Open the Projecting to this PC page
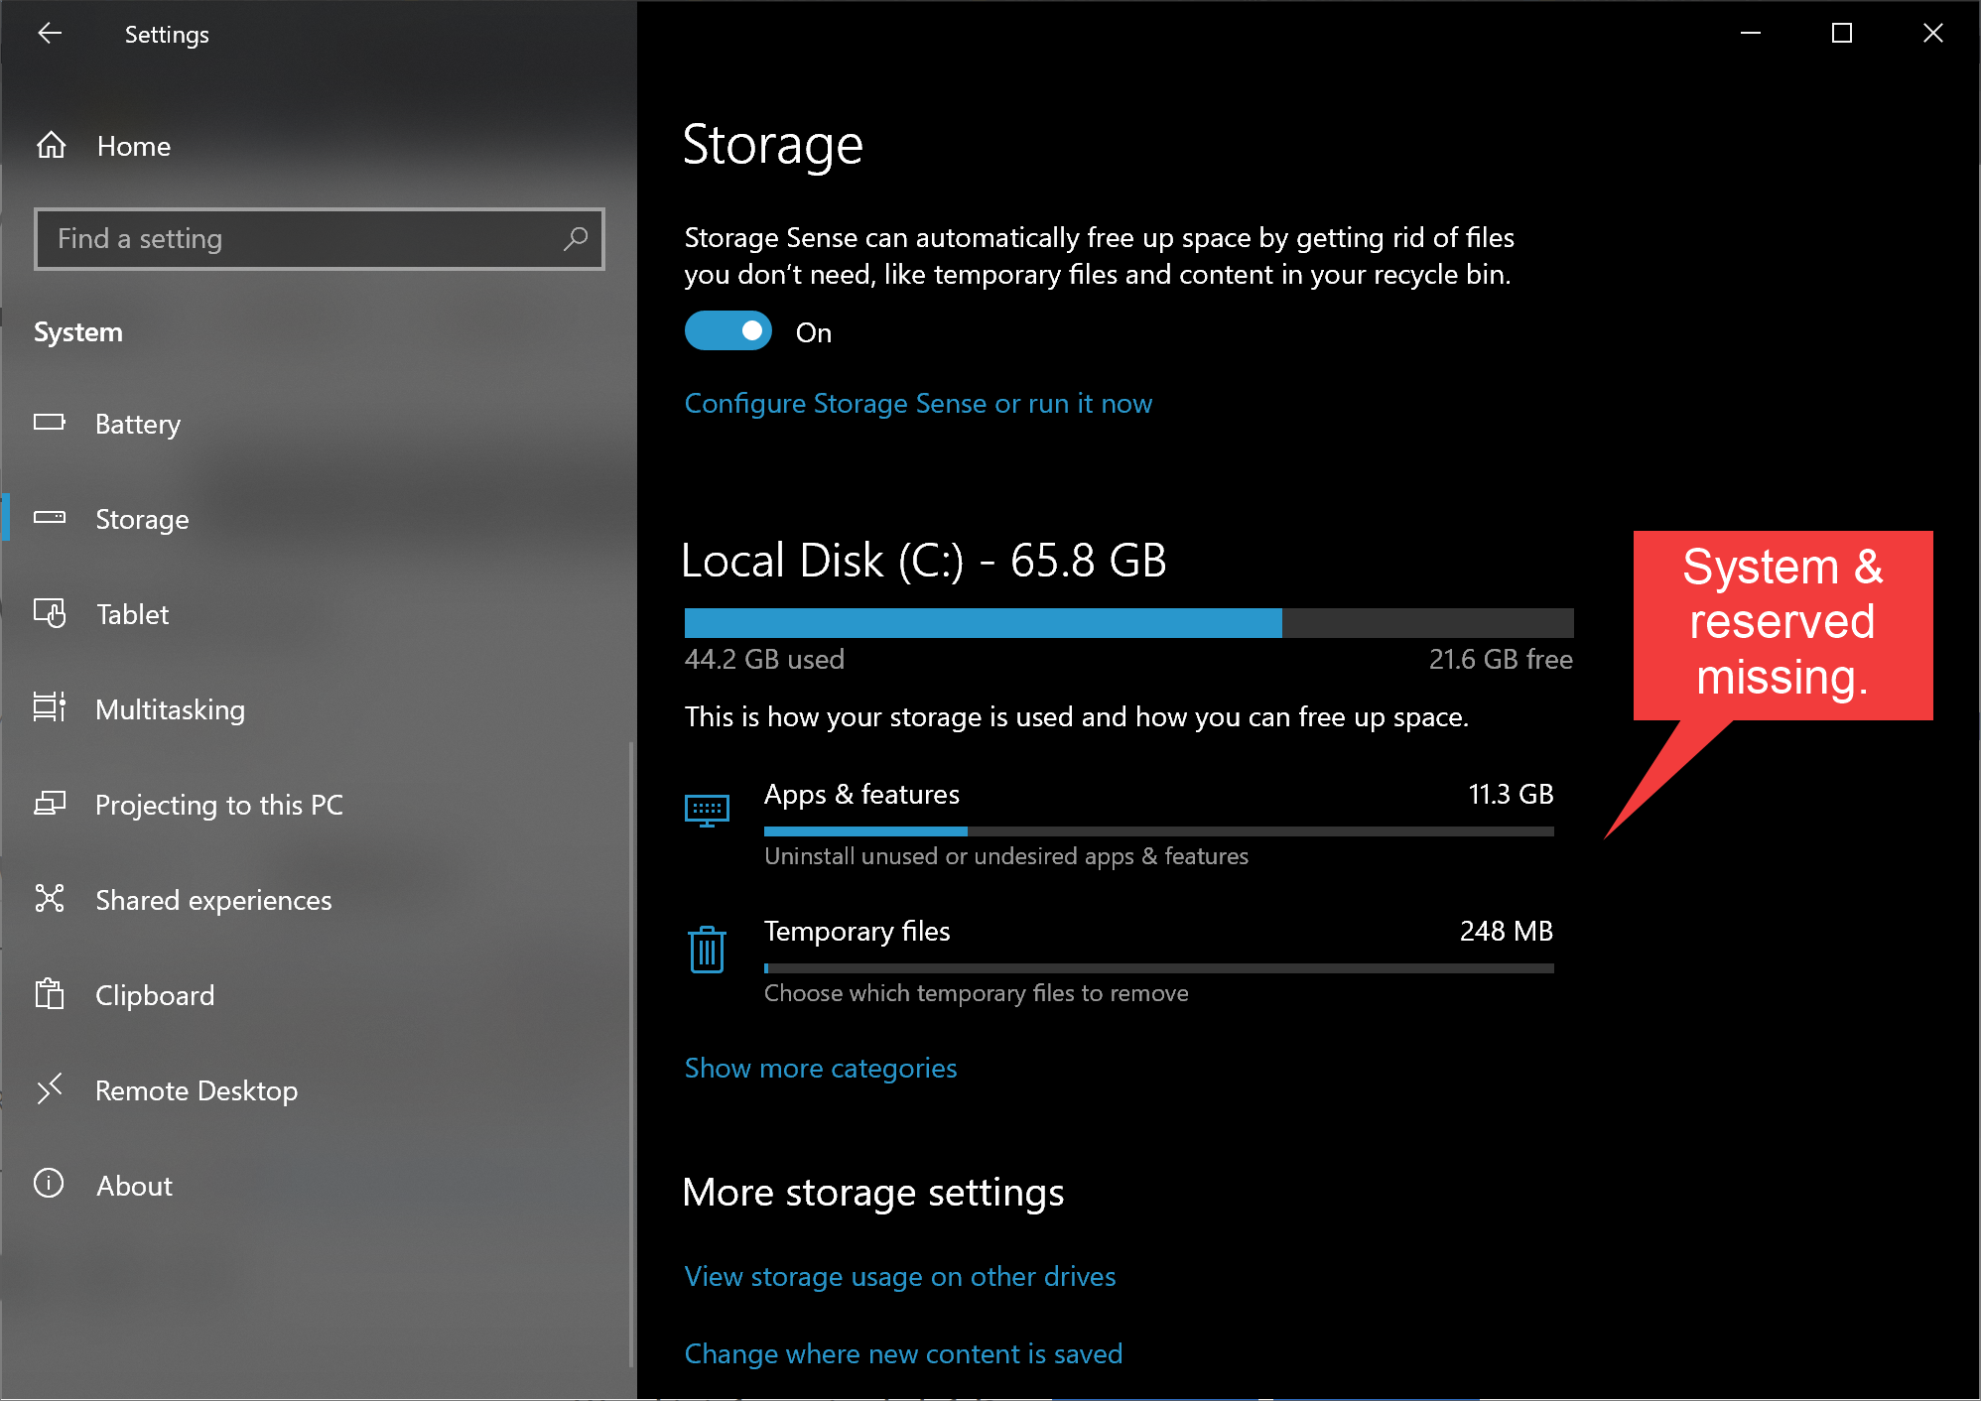This screenshot has width=1981, height=1401. click(x=218, y=805)
